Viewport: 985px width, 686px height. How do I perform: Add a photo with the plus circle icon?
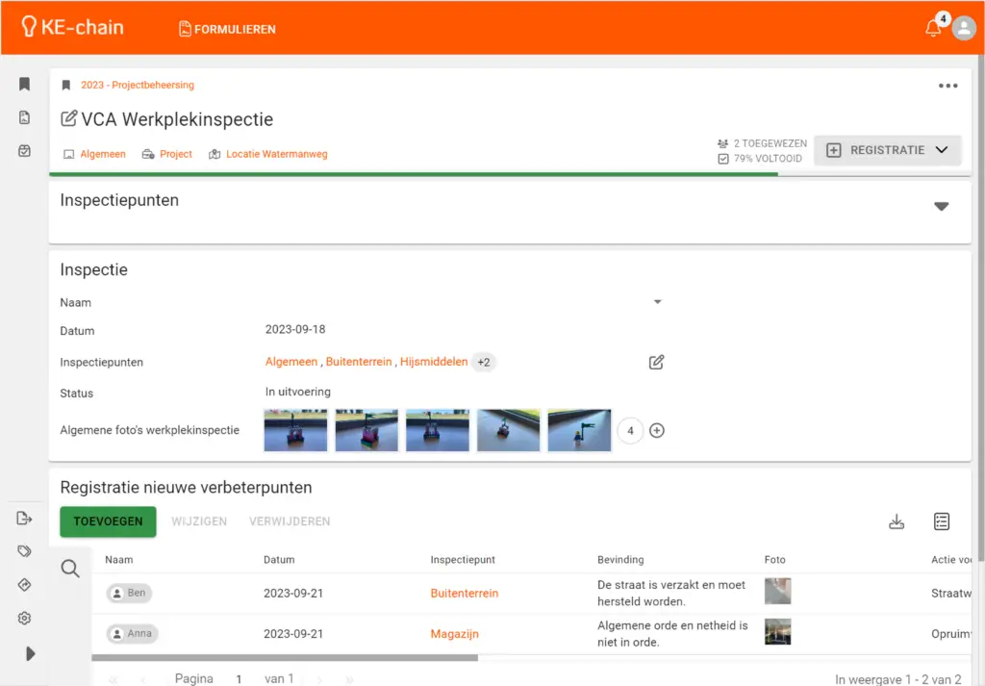[657, 431]
